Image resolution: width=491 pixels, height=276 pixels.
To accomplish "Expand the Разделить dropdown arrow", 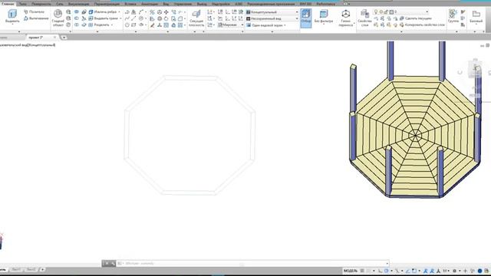I will (112, 25).
